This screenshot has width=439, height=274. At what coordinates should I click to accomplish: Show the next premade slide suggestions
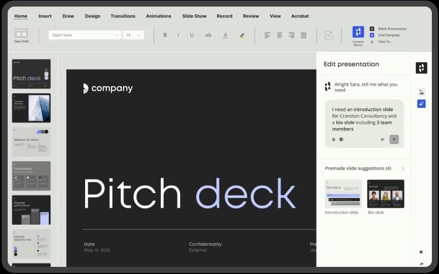[x=403, y=168]
